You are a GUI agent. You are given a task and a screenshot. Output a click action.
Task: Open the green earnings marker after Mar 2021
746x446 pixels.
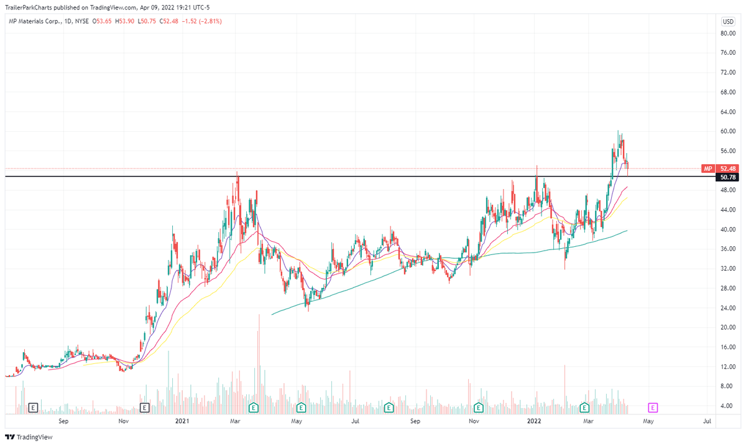point(254,407)
